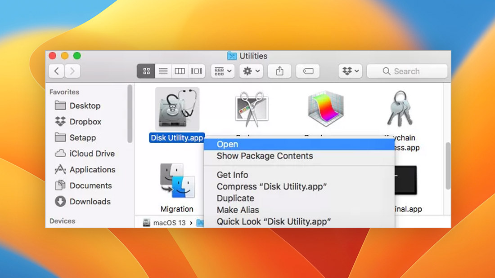The width and height of the screenshot is (495, 278).
Task: Click into the Search field
Action: point(407,71)
